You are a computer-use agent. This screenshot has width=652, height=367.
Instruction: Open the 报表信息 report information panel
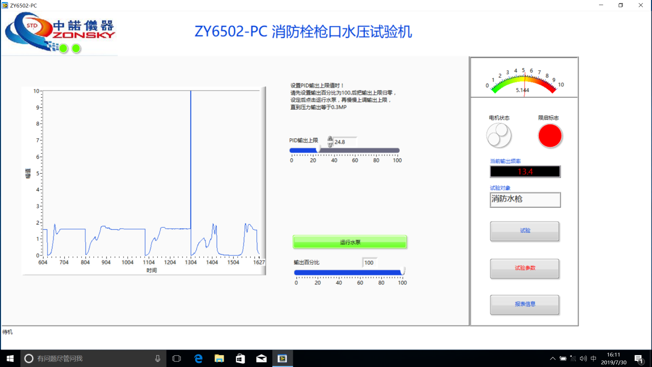(524, 304)
